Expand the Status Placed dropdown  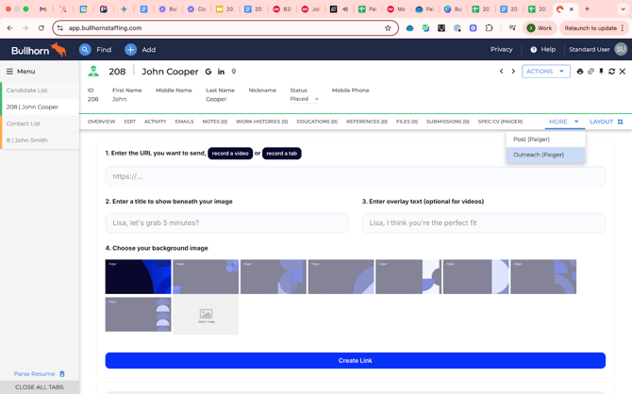click(316, 99)
